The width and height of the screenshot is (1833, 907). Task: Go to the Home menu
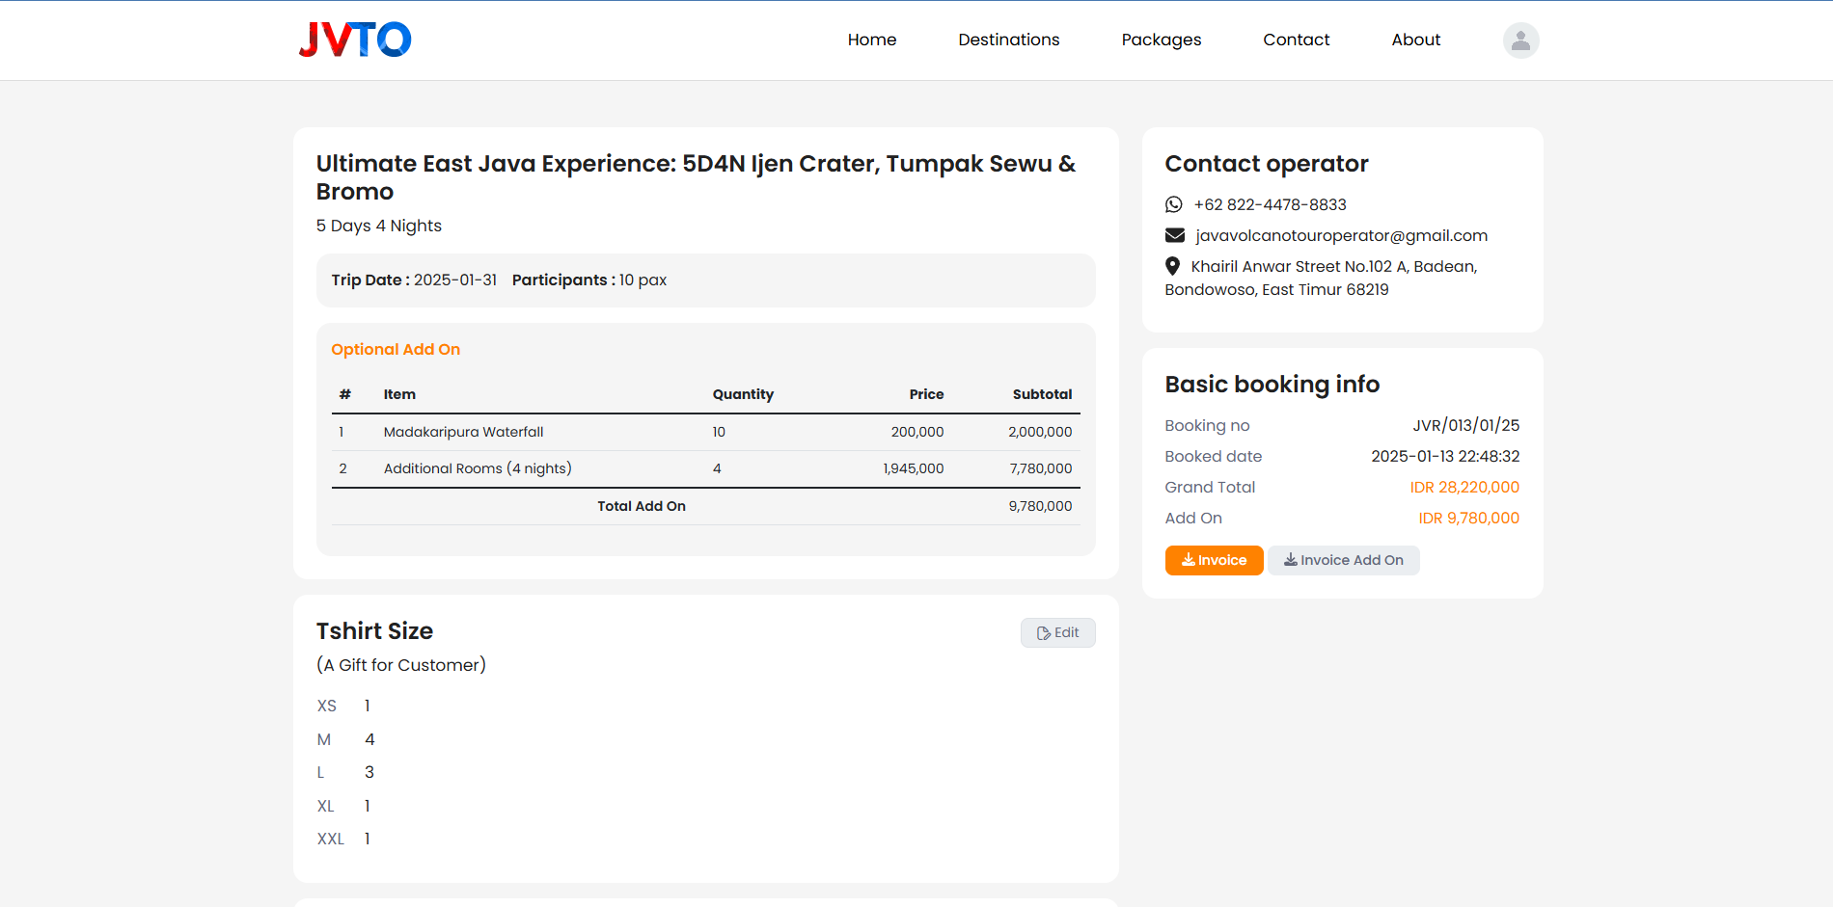coord(872,40)
